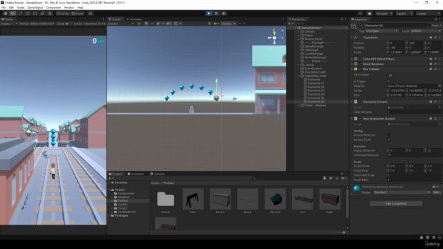Click the Add Component button
The height and width of the screenshot is (249, 443).
pyautogui.click(x=396, y=203)
